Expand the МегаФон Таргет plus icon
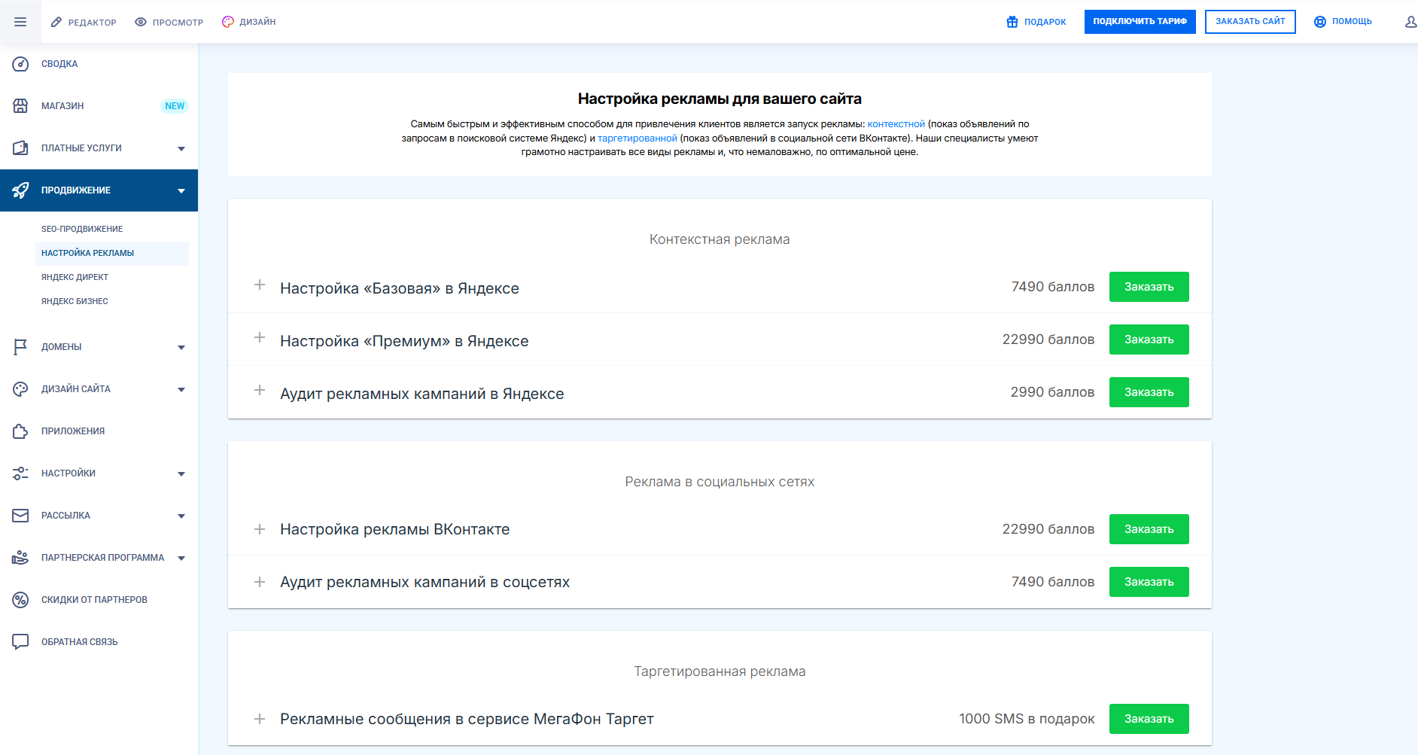Viewport: 1418px width, 755px height. [260, 719]
